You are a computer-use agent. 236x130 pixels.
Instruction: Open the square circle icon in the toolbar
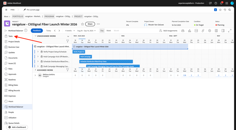216,31
